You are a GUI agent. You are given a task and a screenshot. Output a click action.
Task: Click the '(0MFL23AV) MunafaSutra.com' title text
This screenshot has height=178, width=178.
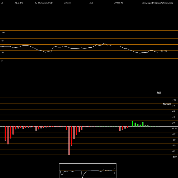click(x=158, y=3)
